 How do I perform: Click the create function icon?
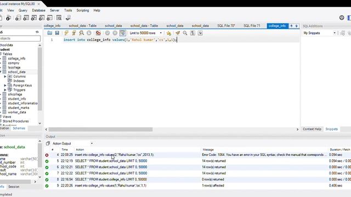coord(49,18)
